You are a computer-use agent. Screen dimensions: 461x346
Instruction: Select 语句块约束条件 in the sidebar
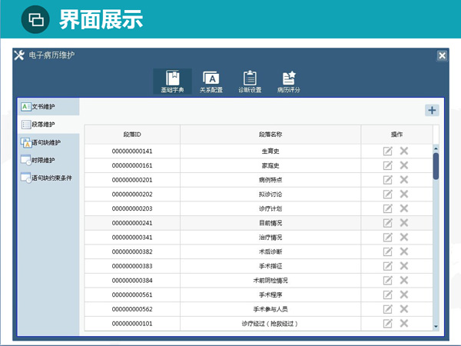click(x=48, y=178)
